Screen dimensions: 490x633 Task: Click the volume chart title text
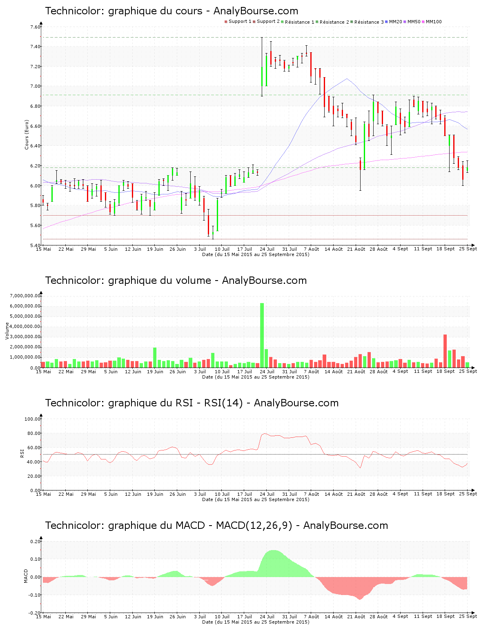click(176, 281)
